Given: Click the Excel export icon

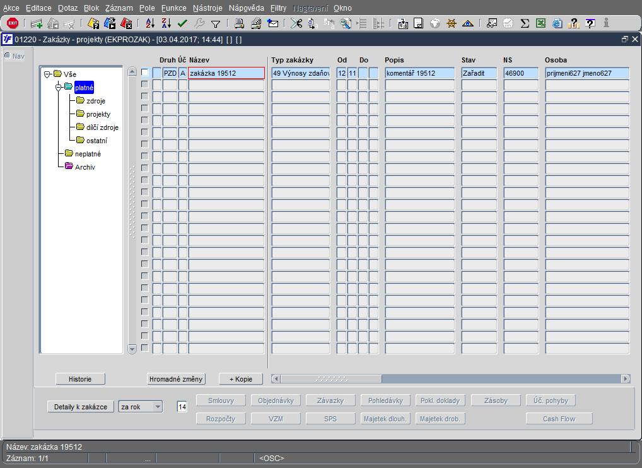Looking at the screenshot, I should point(540,23).
